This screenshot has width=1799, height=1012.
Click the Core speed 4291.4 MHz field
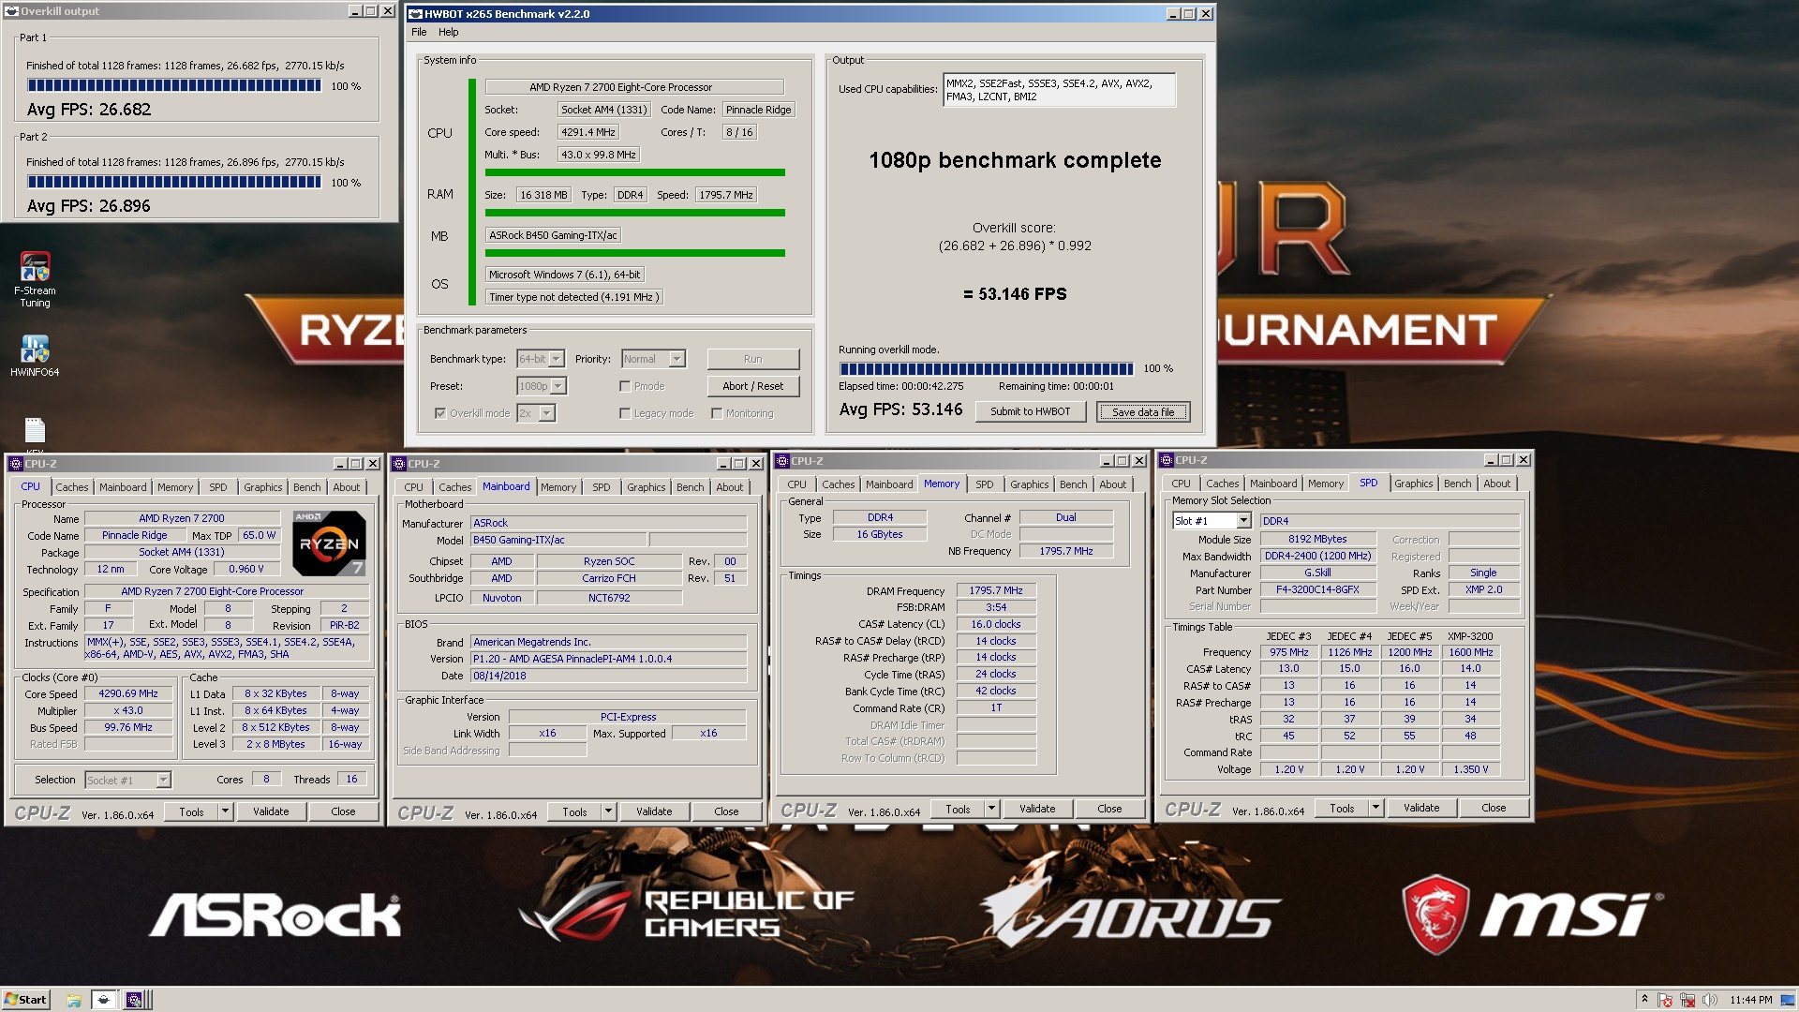[x=587, y=132]
